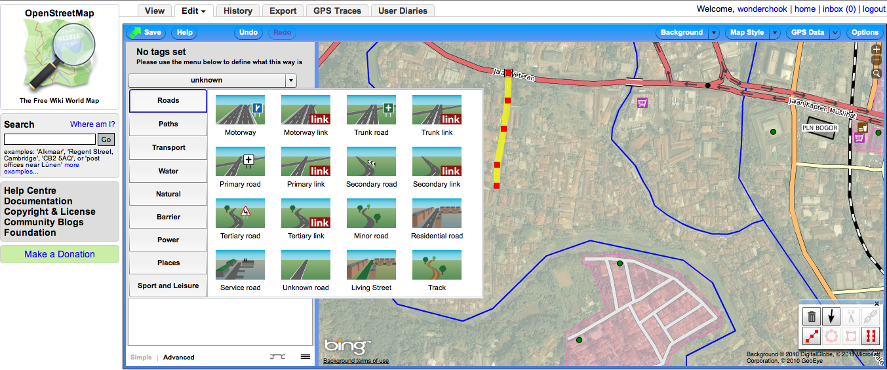Switch to the History tab
Image resolution: width=887 pixels, height=370 pixels.
click(x=237, y=10)
